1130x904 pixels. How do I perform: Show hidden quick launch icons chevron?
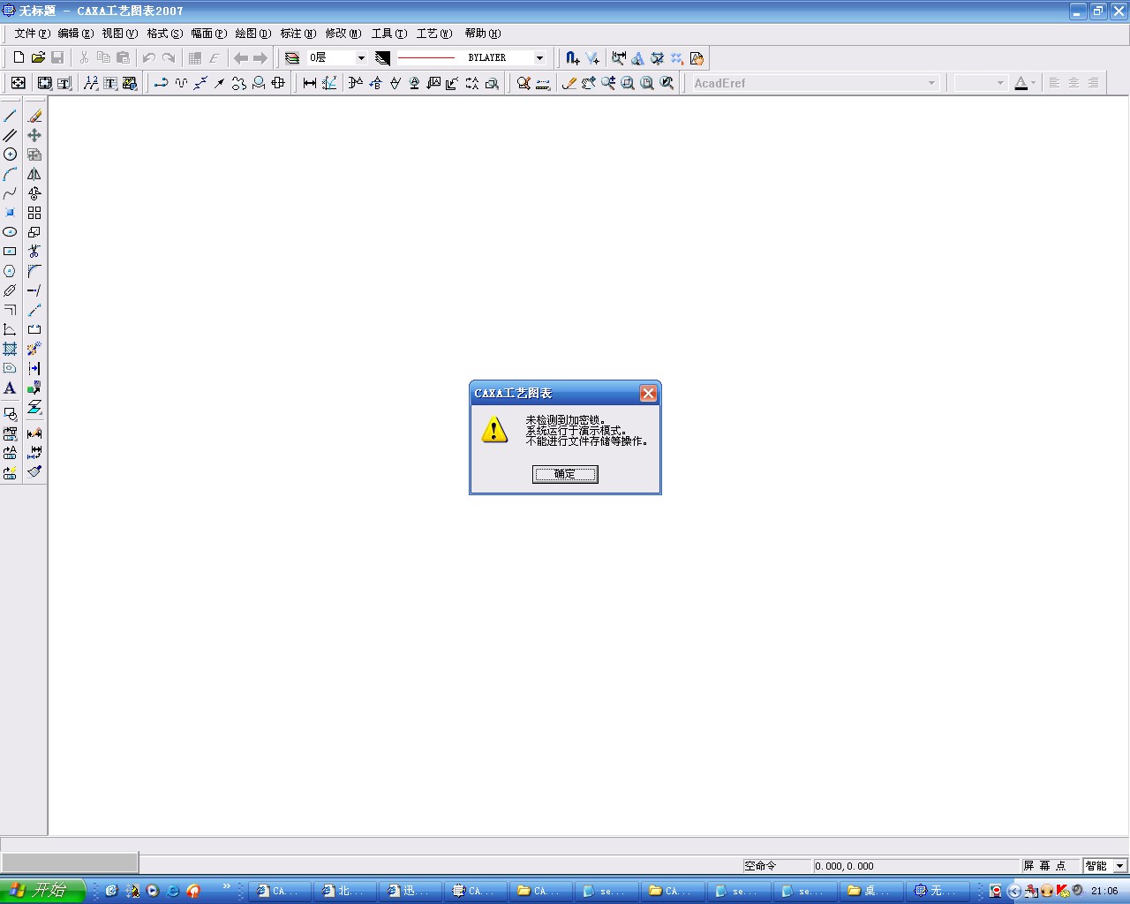[226, 886]
